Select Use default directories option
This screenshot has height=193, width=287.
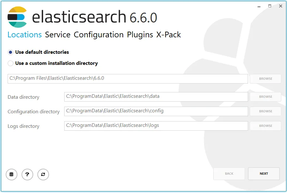(11, 52)
